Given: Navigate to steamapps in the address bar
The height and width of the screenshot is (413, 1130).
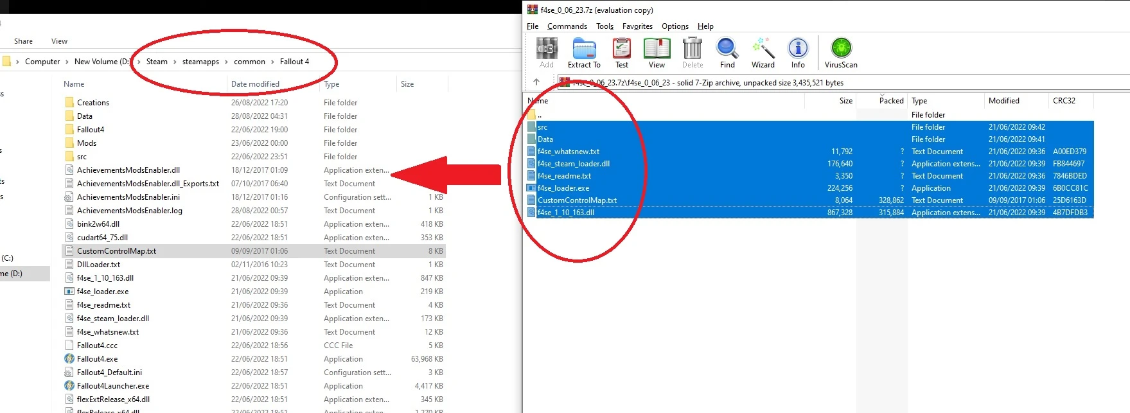Looking at the screenshot, I should (200, 62).
